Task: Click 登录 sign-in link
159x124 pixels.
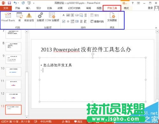Action: click(150, 8)
